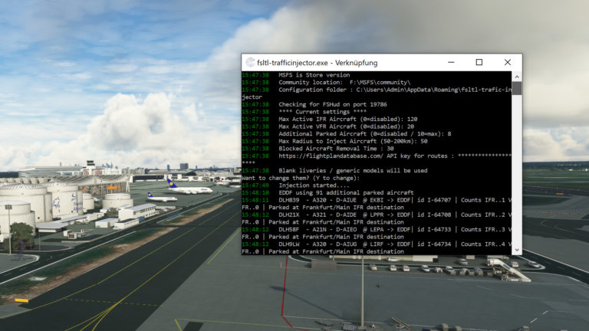Close the fsltl-trafficinjector console window
Viewport: 589px width, 331px height.
coord(508,62)
